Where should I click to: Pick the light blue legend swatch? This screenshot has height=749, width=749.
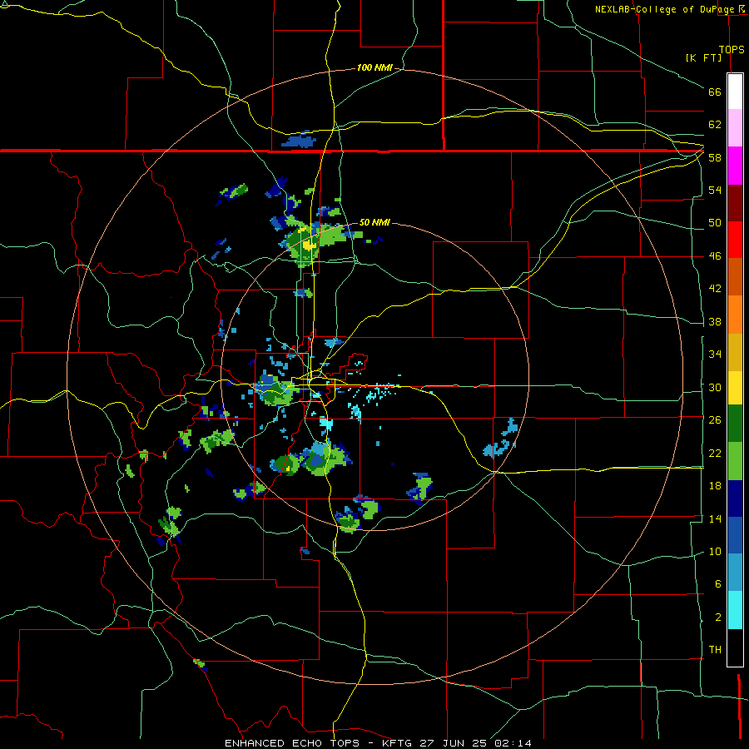point(735,573)
